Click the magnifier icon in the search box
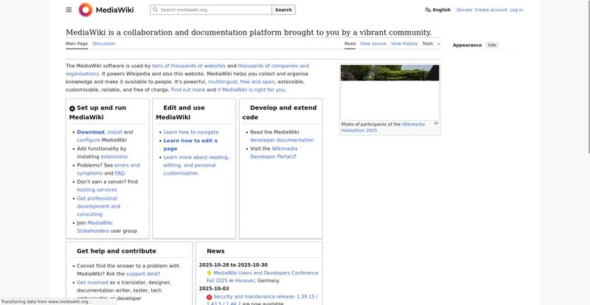 point(155,10)
